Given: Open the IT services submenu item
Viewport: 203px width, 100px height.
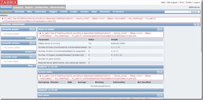Looking at the screenshot, I should click(x=118, y=12).
